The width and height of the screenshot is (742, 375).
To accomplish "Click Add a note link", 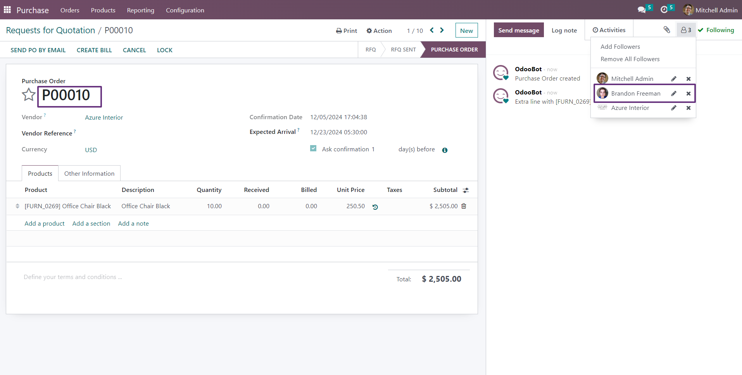I will pos(133,224).
